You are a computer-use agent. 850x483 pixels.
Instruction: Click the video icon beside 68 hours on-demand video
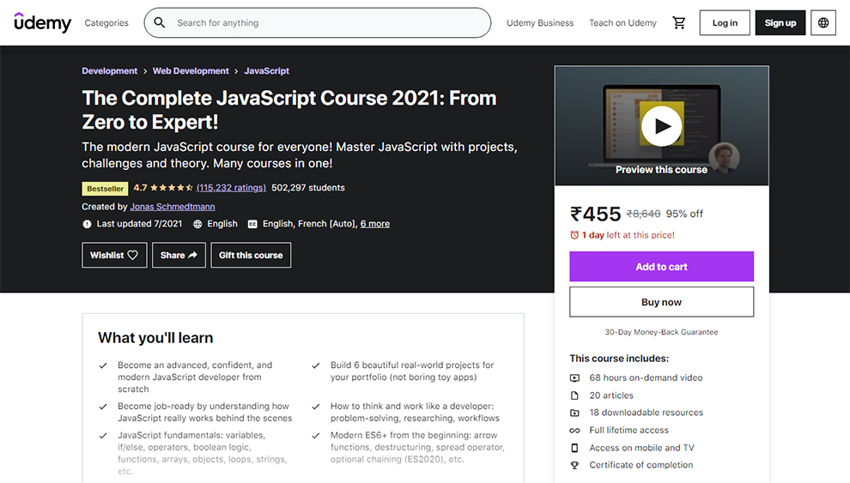coord(574,378)
